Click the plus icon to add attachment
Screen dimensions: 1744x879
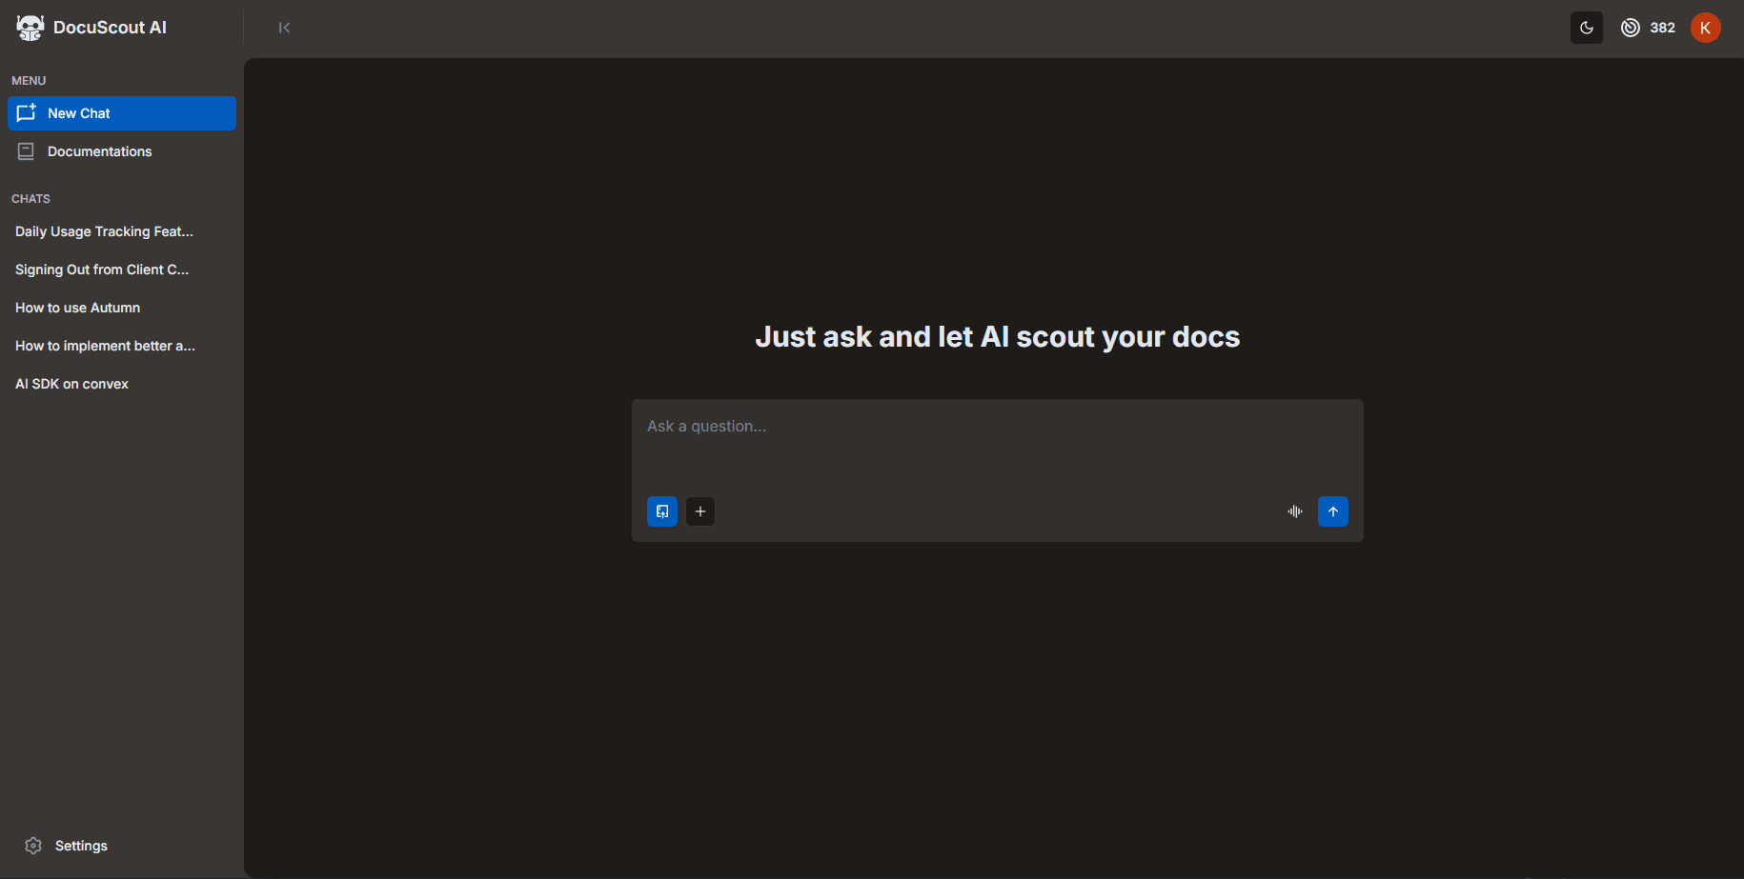coord(700,511)
